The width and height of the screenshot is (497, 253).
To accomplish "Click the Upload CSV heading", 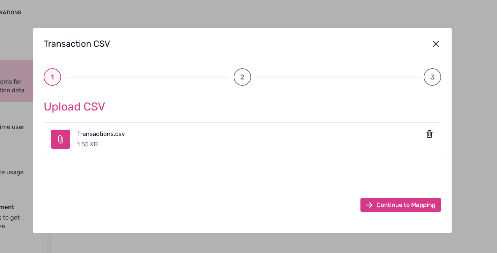I will (74, 107).
